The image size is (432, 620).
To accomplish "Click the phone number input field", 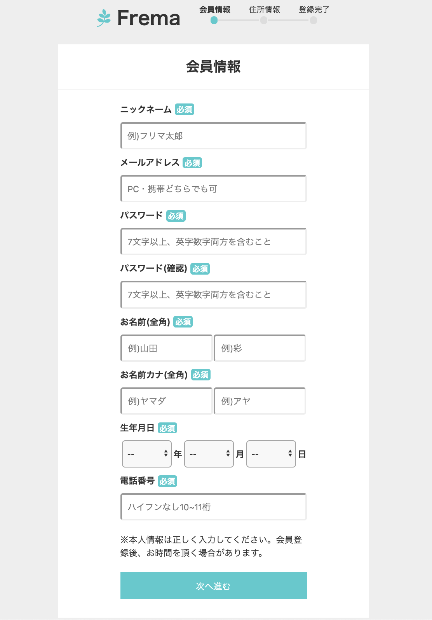I will (214, 507).
